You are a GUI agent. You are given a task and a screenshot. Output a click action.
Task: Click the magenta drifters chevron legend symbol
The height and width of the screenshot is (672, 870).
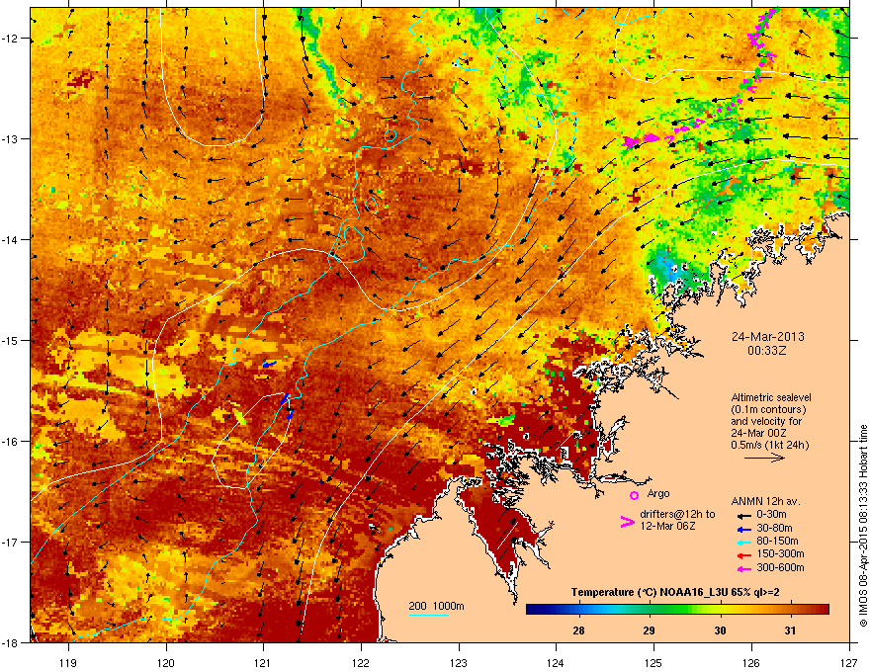click(627, 522)
